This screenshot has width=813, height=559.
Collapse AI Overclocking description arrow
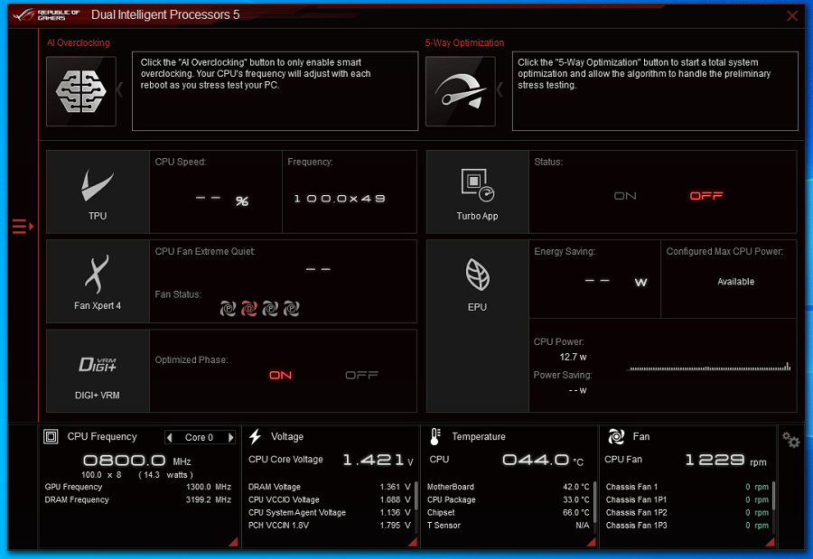tap(120, 90)
